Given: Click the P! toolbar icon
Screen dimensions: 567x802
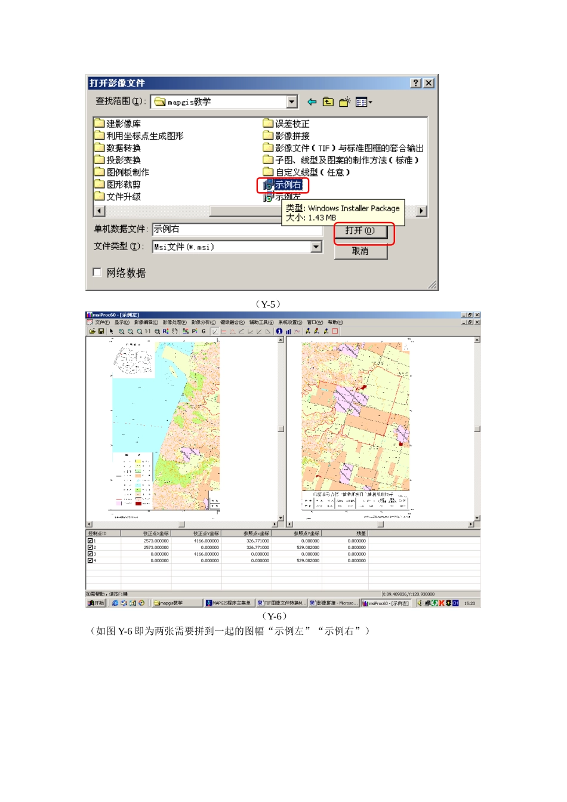Looking at the screenshot, I should (195, 331).
